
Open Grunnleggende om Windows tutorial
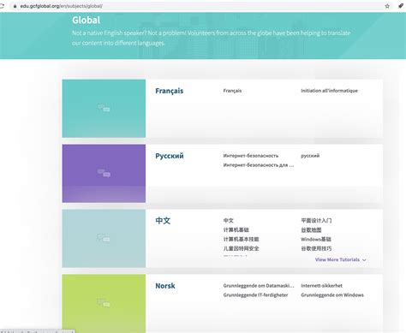coord(332,295)
